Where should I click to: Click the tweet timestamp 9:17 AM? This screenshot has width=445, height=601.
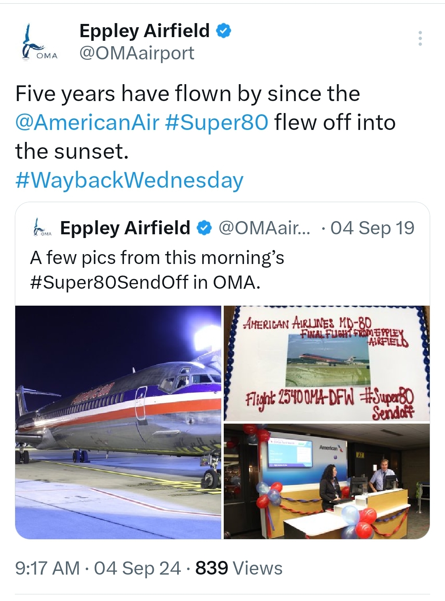[x=47, y=568]
